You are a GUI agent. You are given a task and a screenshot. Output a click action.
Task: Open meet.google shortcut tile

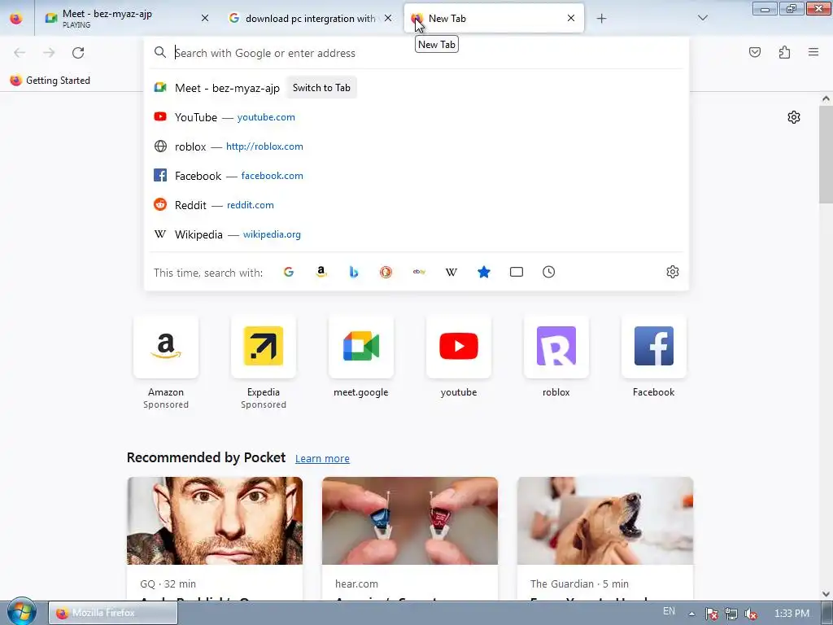click(x=361, y=347)
